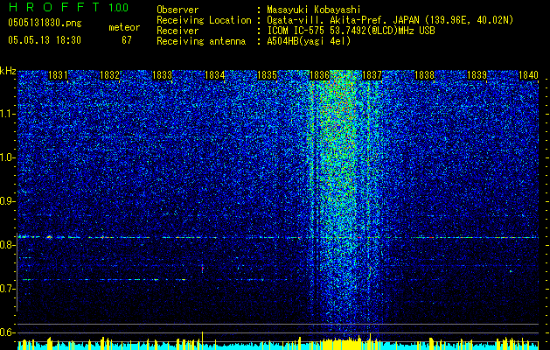Click the 1832 time marker
This screenshot has height=350, width=550.
click(x=110, y=75)
